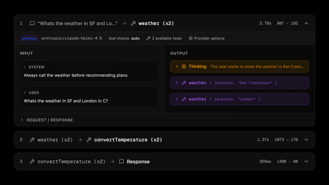This screenshot has height=185, width=329.
Task: Click the wrench icon next to 2 available tools
Action: tap(148, 38)
